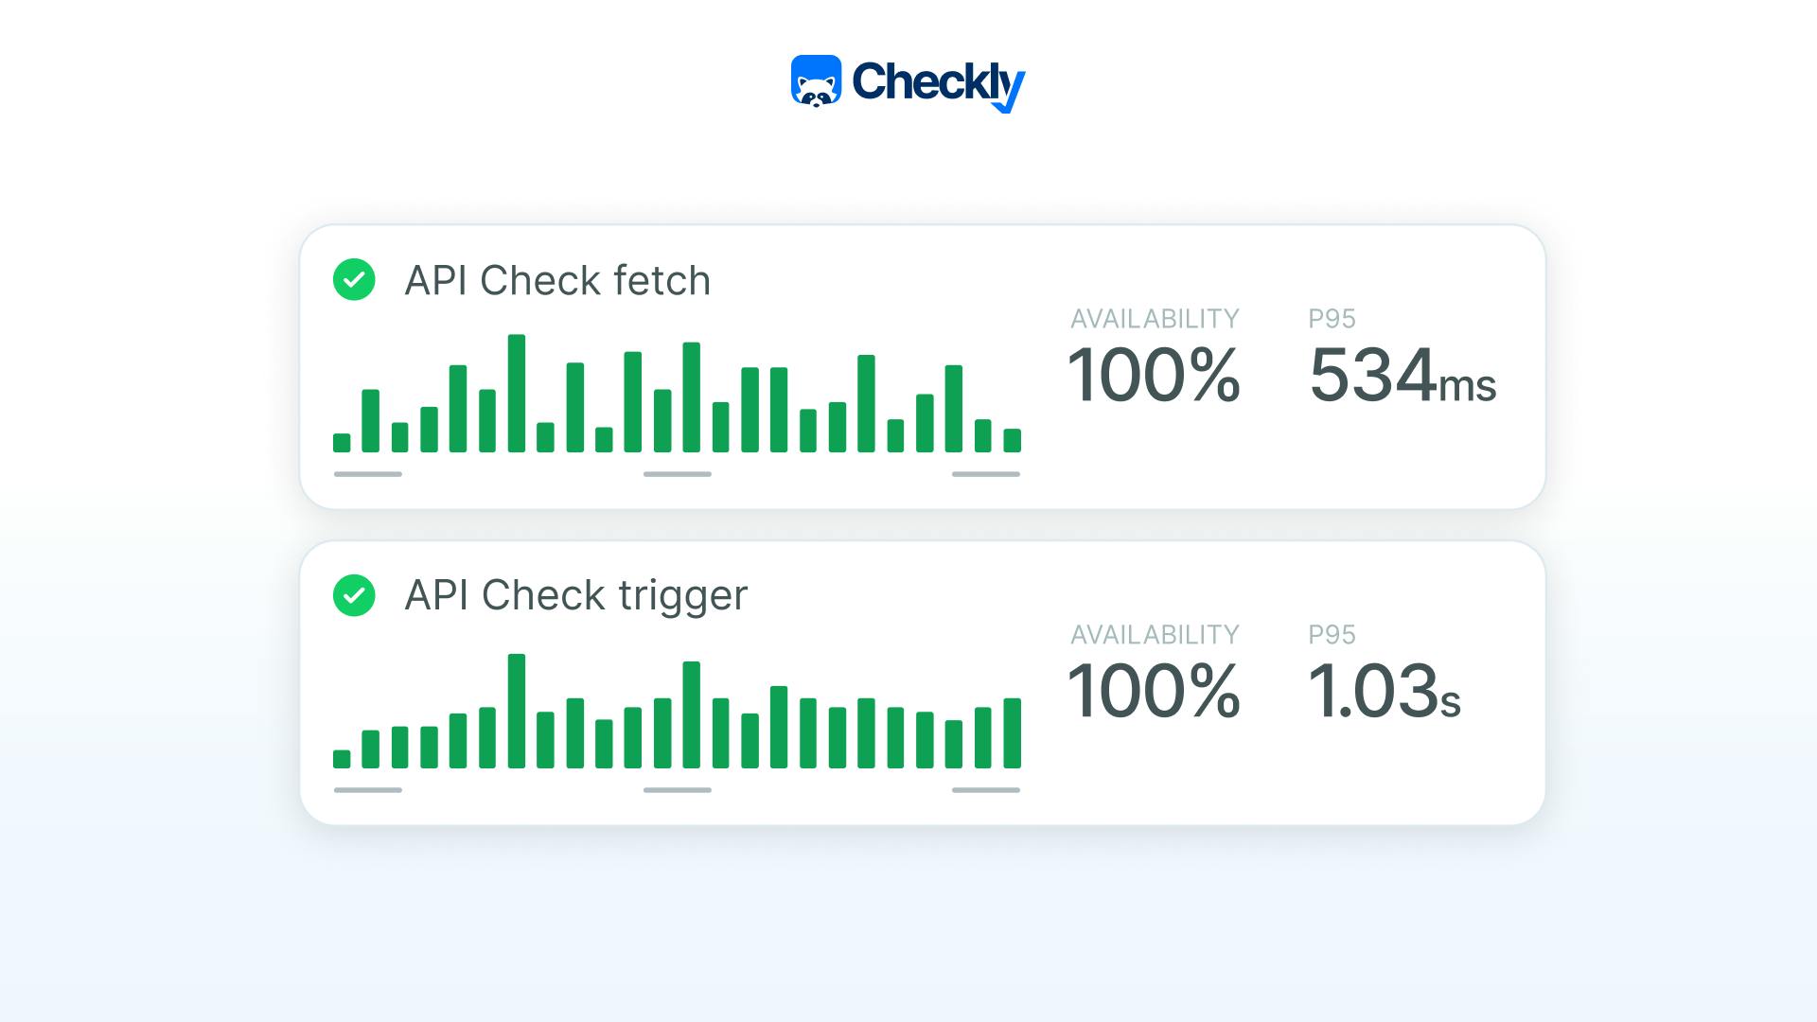
Task: Click green checkmark beside API Check fetch
Action: (x=354, y=280)
